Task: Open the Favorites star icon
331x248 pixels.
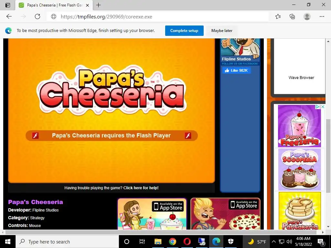Action: (278, 16)
